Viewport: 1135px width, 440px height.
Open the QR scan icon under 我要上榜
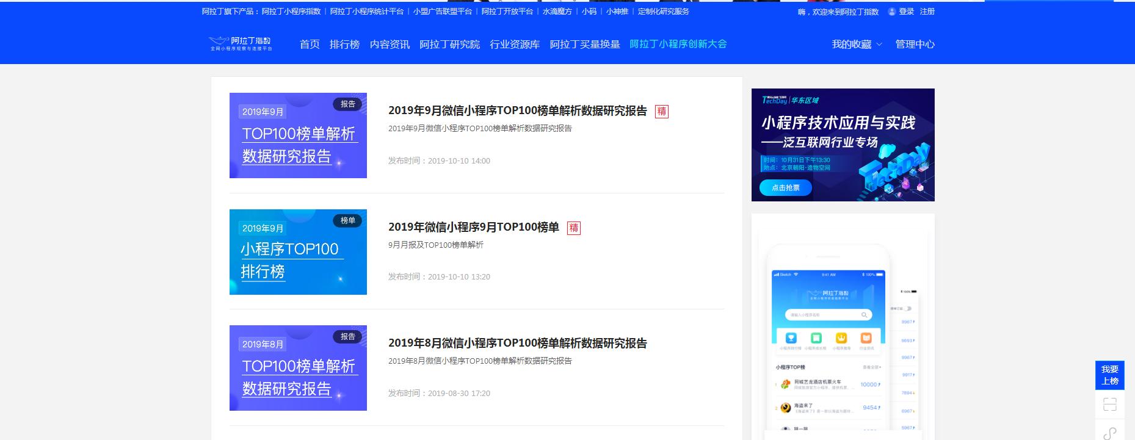pos(1110,405)
